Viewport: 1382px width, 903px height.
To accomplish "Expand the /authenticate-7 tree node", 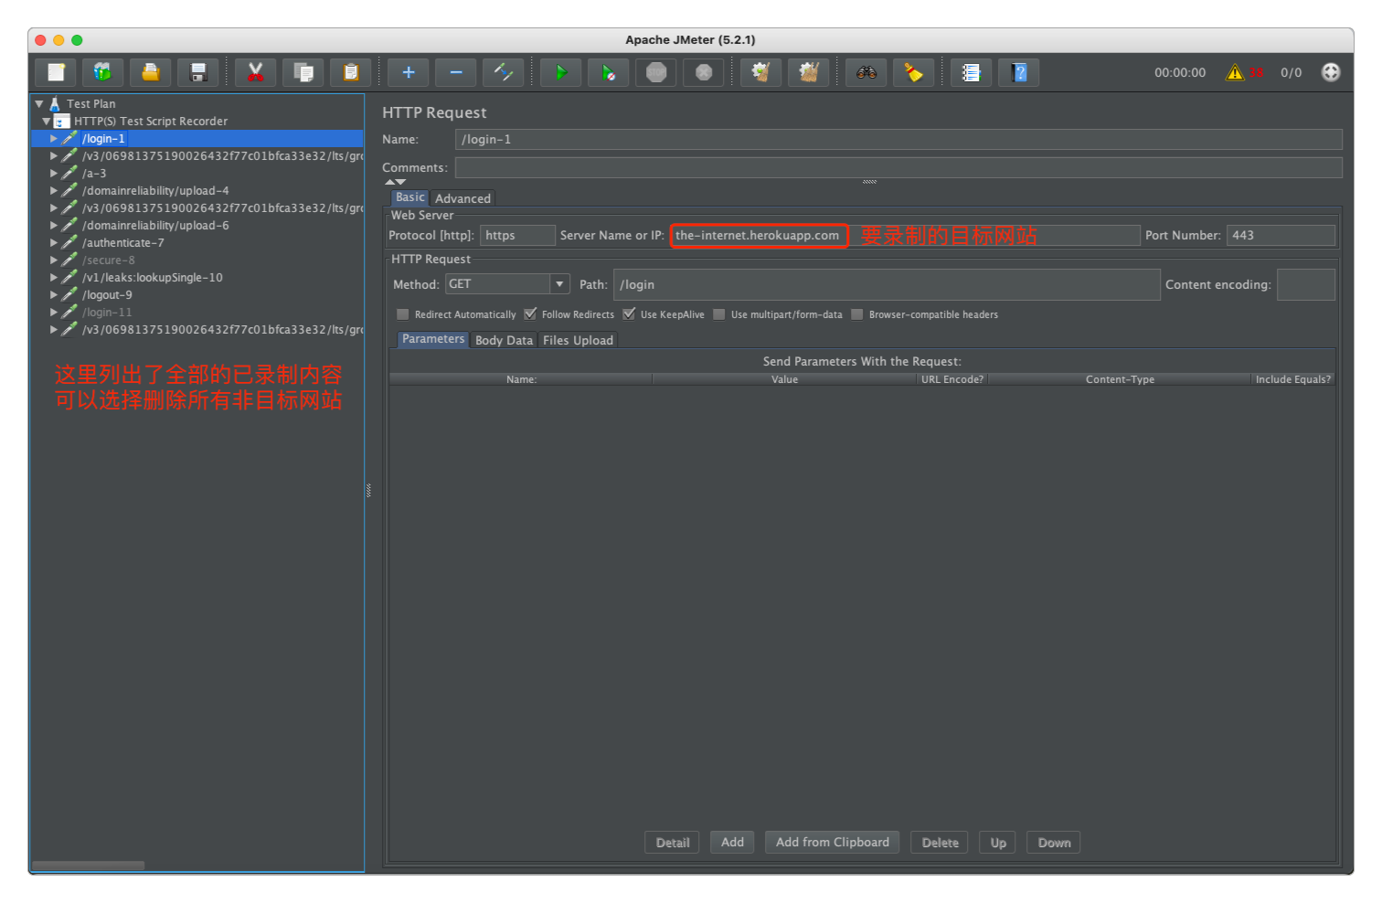I will (x=54, y=243).
